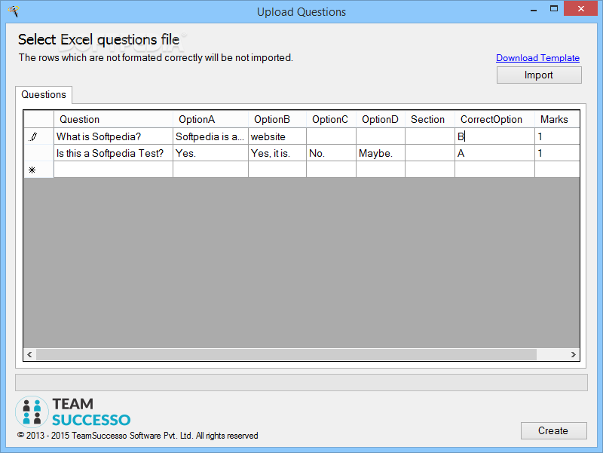Screen dimensions: 603x453
Task: Click the Section column header
Action: click(430, 119)
